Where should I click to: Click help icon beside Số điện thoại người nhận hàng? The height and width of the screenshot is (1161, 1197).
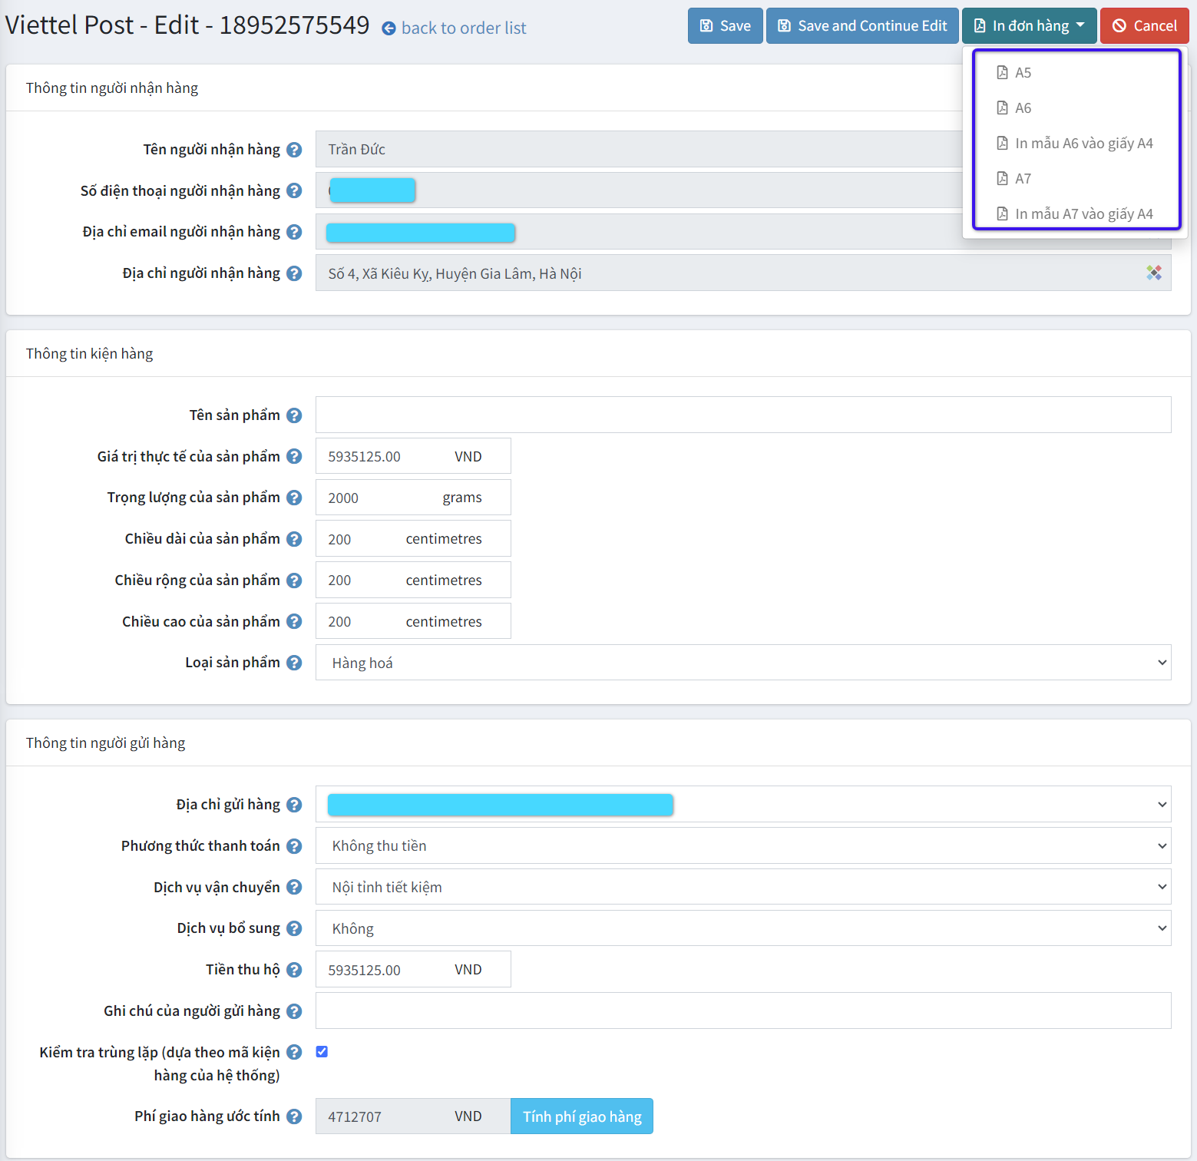(x=294, y=190)
